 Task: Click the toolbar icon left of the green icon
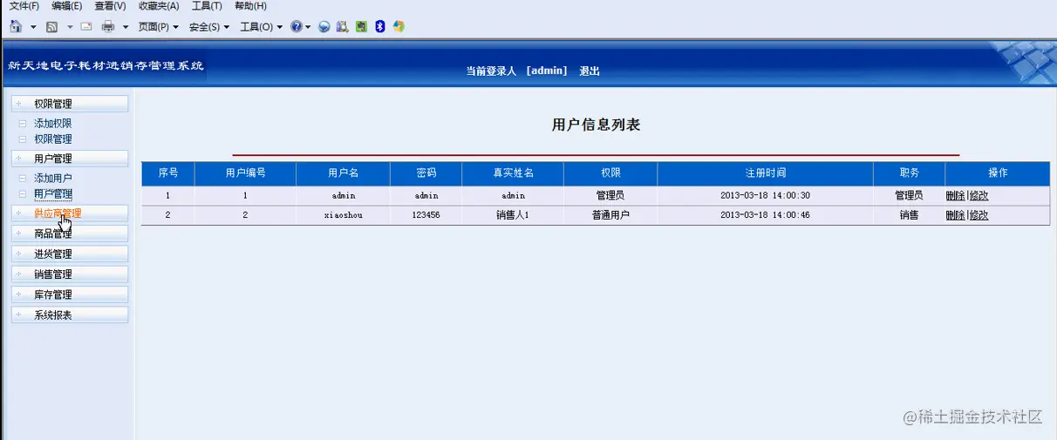pyautogui.click(x=342, y=27)
